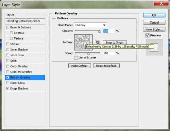Click the Scale percentage input field
Image resolution: width=170 pixels, height=131 pixels.
point(109,53)
